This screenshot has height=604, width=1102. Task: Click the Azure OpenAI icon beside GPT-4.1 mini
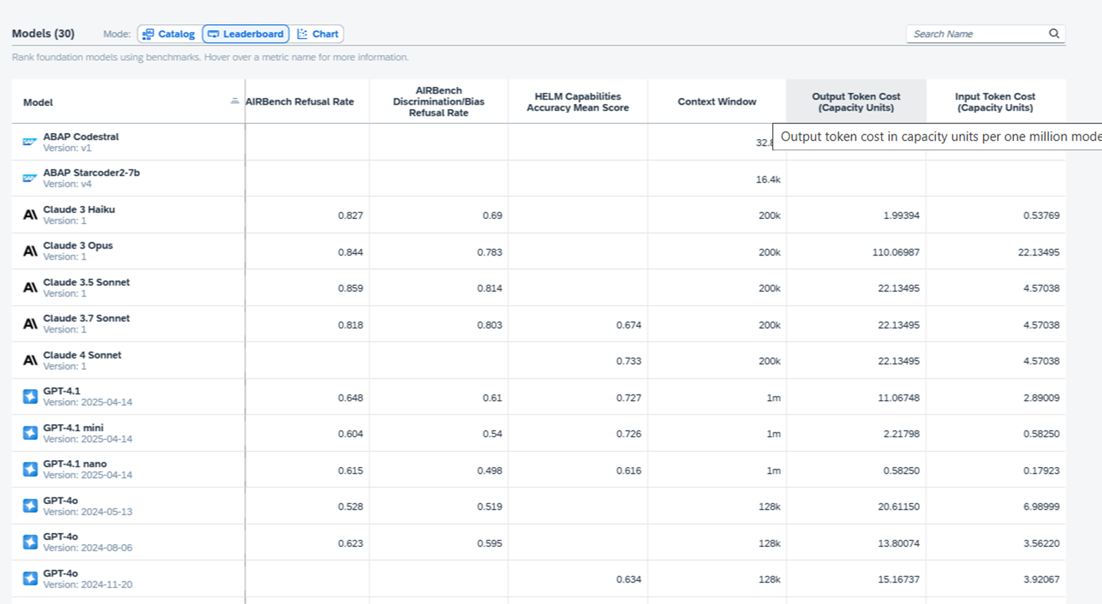coord(30,433)
